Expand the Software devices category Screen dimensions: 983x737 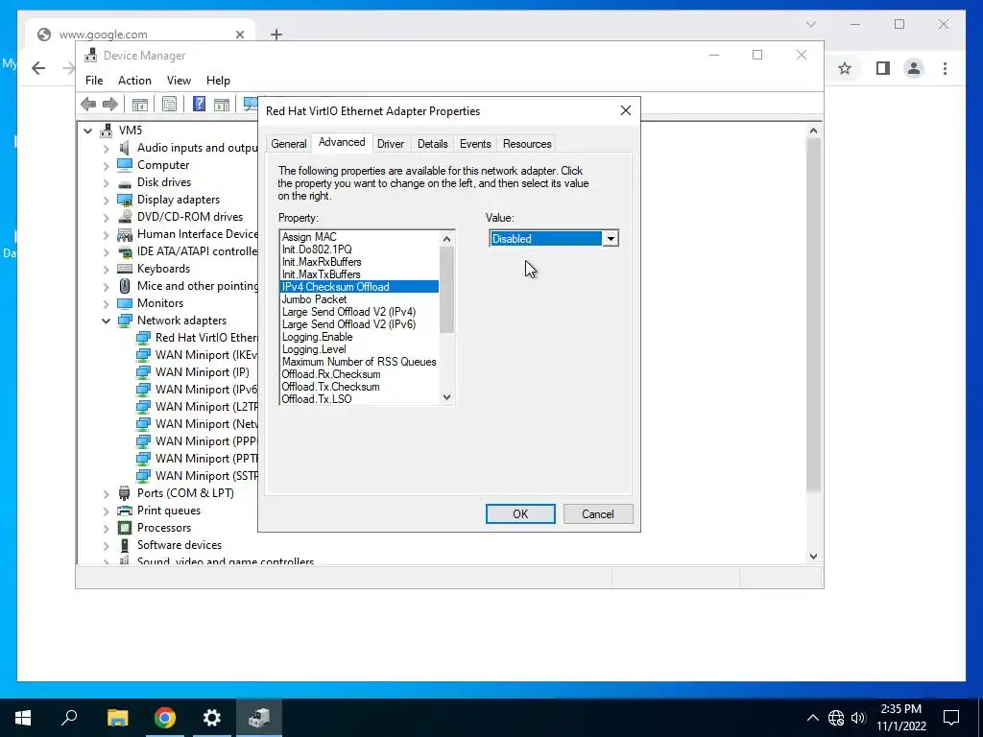tap(106, 545)
